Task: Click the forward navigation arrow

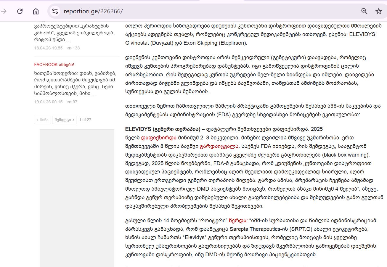Action: [4, 11]
